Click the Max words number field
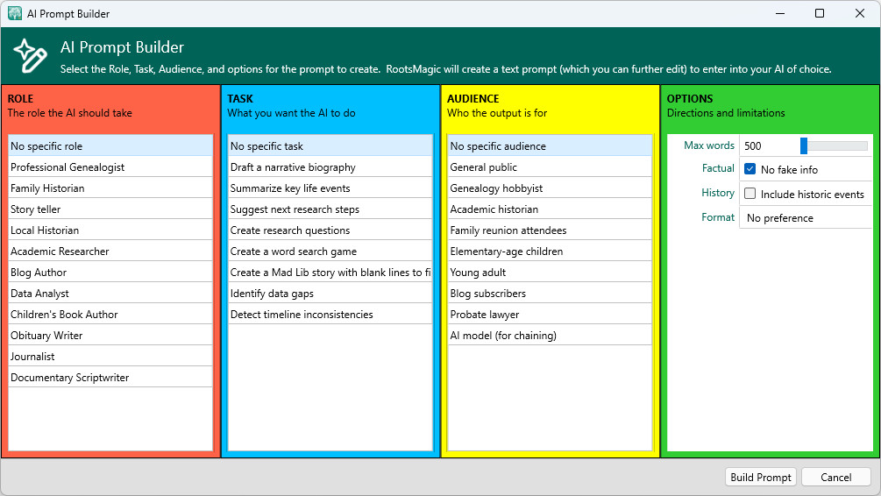This screenshot has height=496, width=881. pyautogui.click(x=768, y=146)
